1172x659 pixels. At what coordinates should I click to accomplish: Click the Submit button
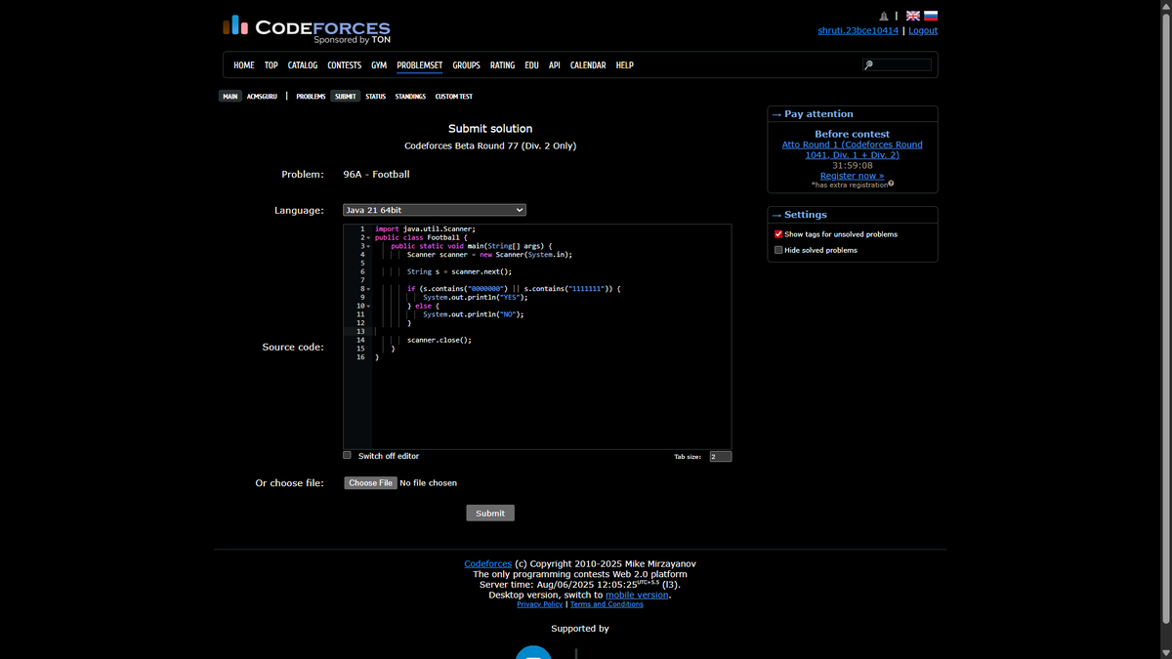490,514
